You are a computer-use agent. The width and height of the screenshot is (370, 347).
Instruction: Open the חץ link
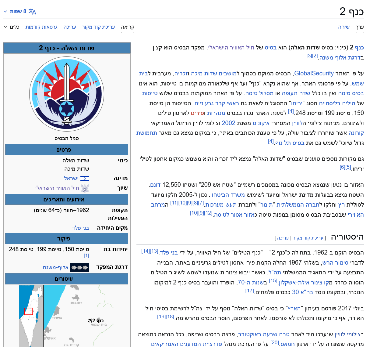tap(341, 205)
